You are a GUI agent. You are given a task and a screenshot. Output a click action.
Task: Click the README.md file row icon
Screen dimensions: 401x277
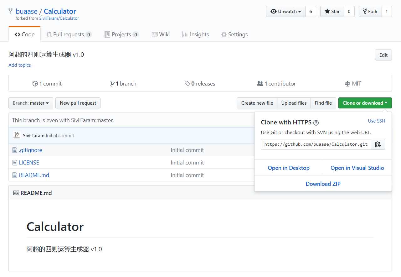[15, 175]
